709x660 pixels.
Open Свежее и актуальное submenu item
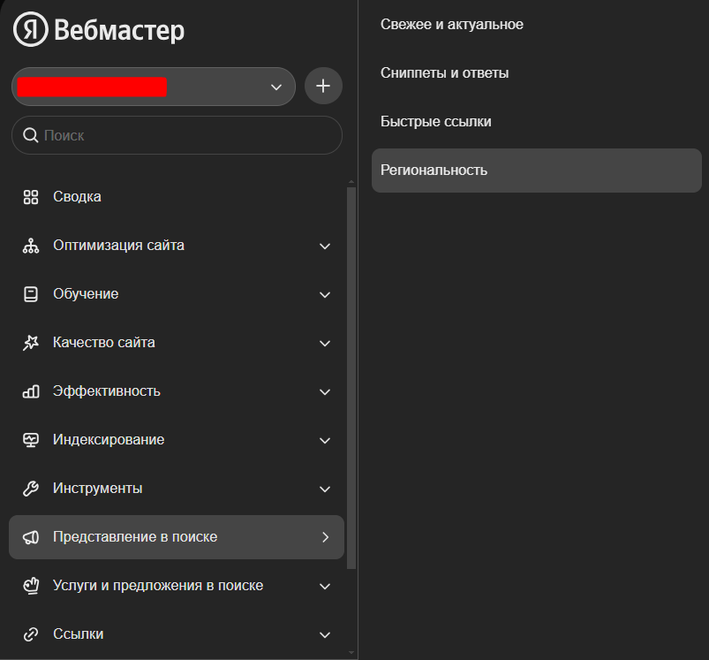(x=452, y=25)
